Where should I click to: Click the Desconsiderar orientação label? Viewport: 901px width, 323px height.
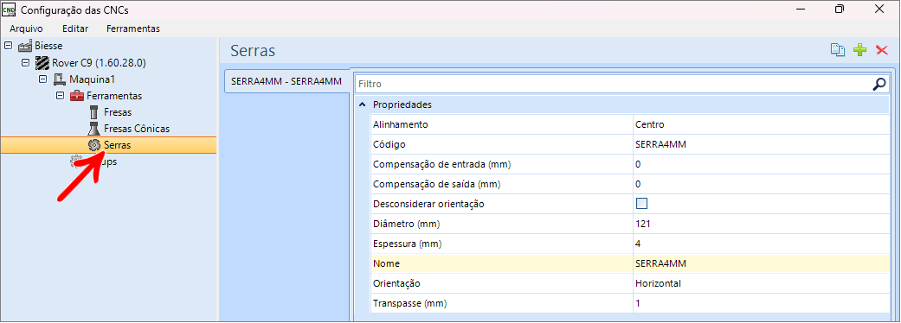[x=428, y=204]
